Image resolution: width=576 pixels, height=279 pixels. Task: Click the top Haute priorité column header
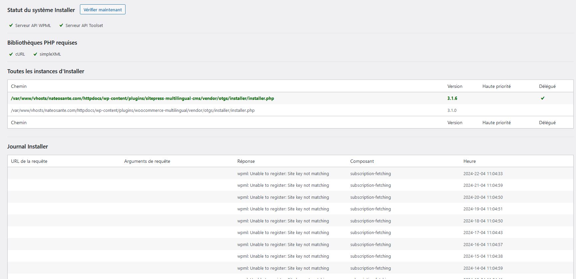point(496,86)
